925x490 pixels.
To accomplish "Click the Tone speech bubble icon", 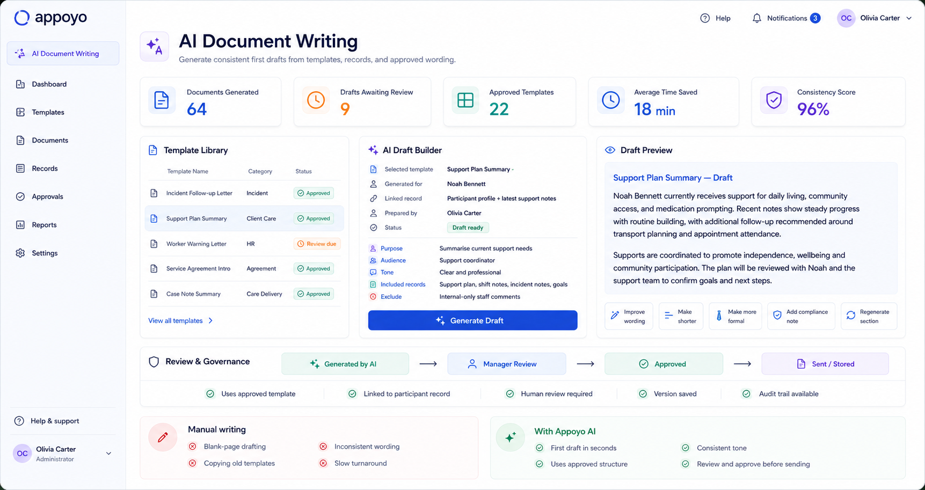I will [x=373, y=273].
